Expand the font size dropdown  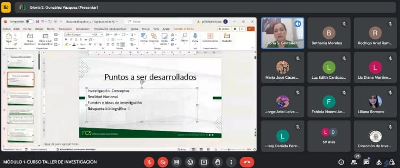(x=102, y=35)
